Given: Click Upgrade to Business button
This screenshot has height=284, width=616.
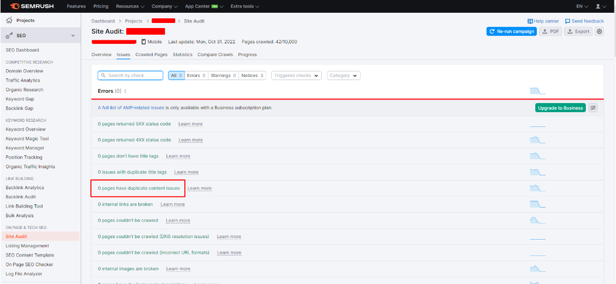Looking at the screenshot, I should click(560, 108).
